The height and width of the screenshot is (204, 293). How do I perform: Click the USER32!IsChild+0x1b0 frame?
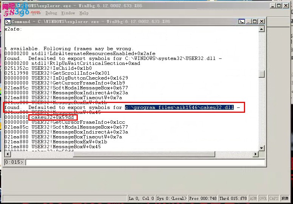pos(62,68)
